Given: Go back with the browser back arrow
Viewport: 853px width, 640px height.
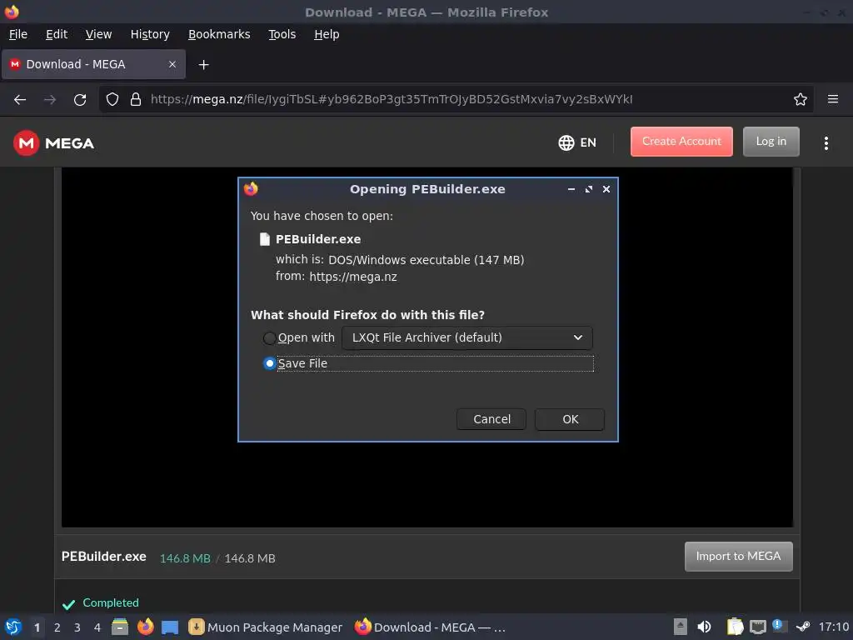Looking at the screenshot, I should 20,100.
